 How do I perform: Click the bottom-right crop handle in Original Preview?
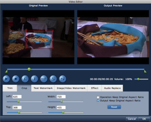click(53, 48)
